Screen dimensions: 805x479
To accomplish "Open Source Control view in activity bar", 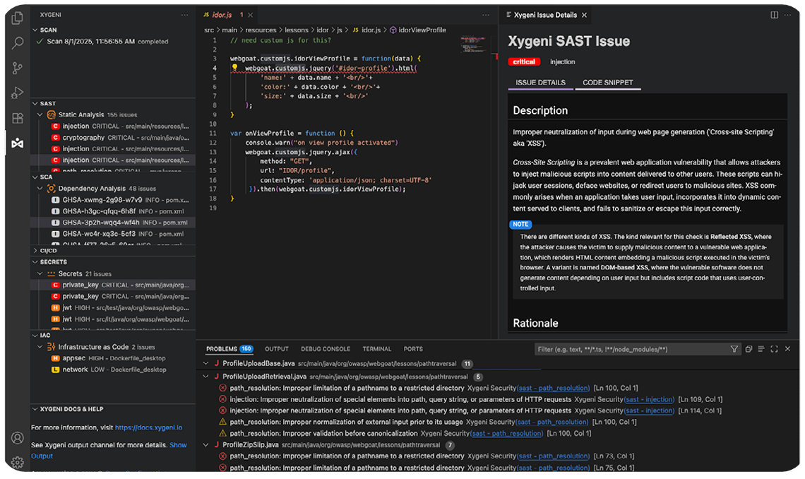I will pos(18,68).
